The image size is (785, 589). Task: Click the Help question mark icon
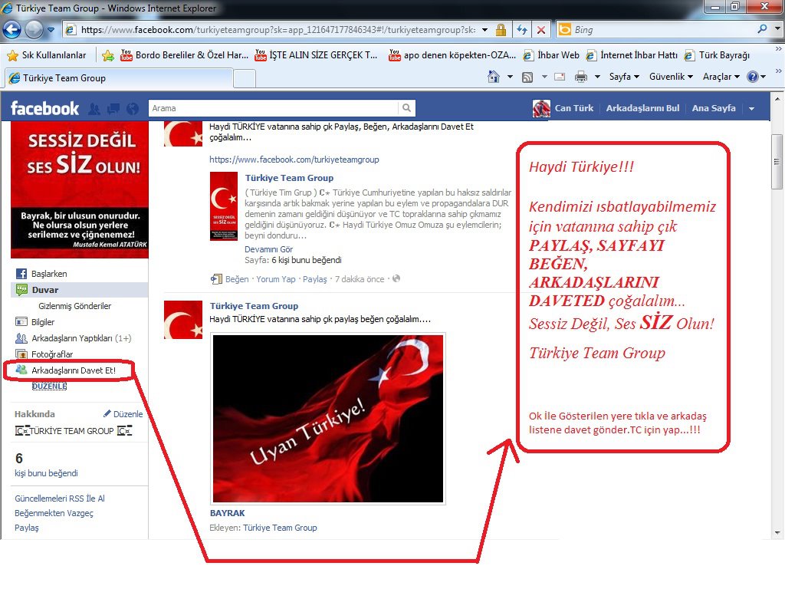753,77
